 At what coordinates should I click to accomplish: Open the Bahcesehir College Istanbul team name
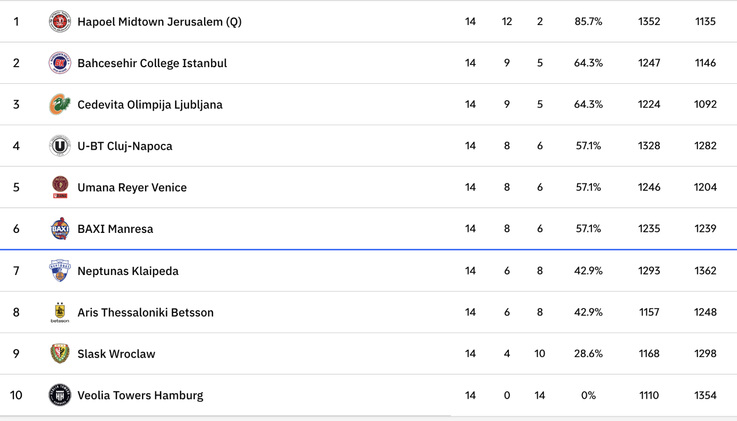152,63
